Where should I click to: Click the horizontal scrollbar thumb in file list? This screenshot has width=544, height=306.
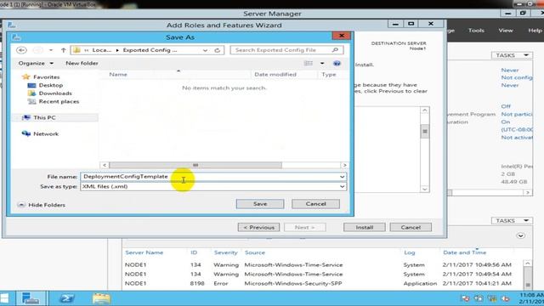point(195,165)
